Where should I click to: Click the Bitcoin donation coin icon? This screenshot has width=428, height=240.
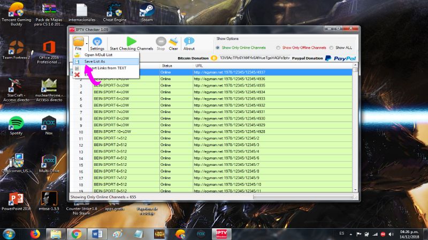[x=214, y=58]
